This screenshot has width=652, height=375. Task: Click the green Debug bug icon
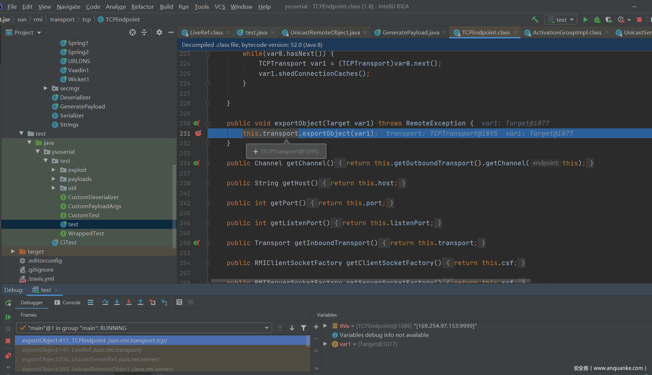pyautogui.click(x=597, y=20)
